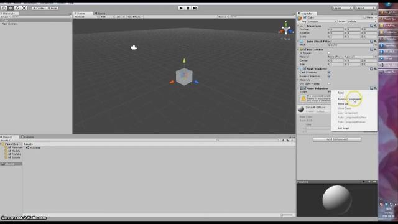Click the green Y-axis move arrow
Screen dimensions: 398x224
(184, 61)
